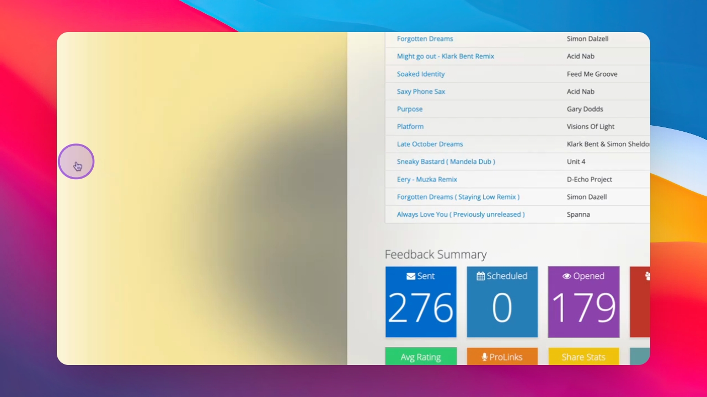Image resolution: width=707 pixels, height=397 pixels.
Task: Select the 'Saxy Phone Sax' track link
Action: (x=421, y=92)
